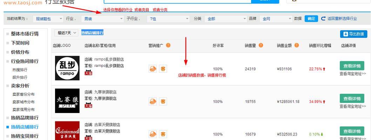Open 查看淘宝地址 link for rampo乱步旗舰店

click(353, 73)
